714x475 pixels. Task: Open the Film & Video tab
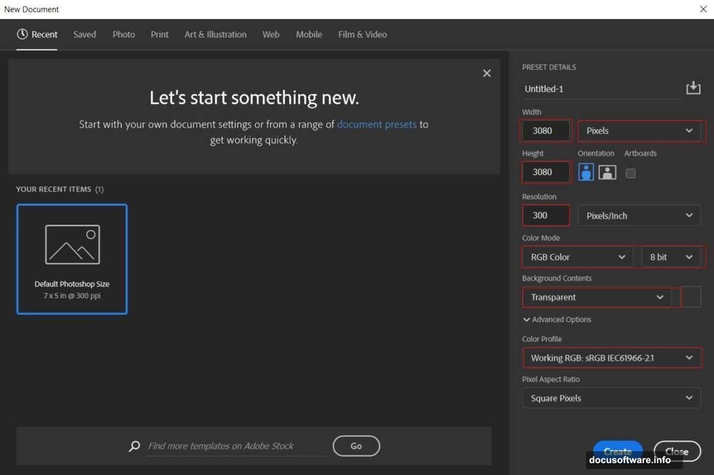click(x=362, y=34)
